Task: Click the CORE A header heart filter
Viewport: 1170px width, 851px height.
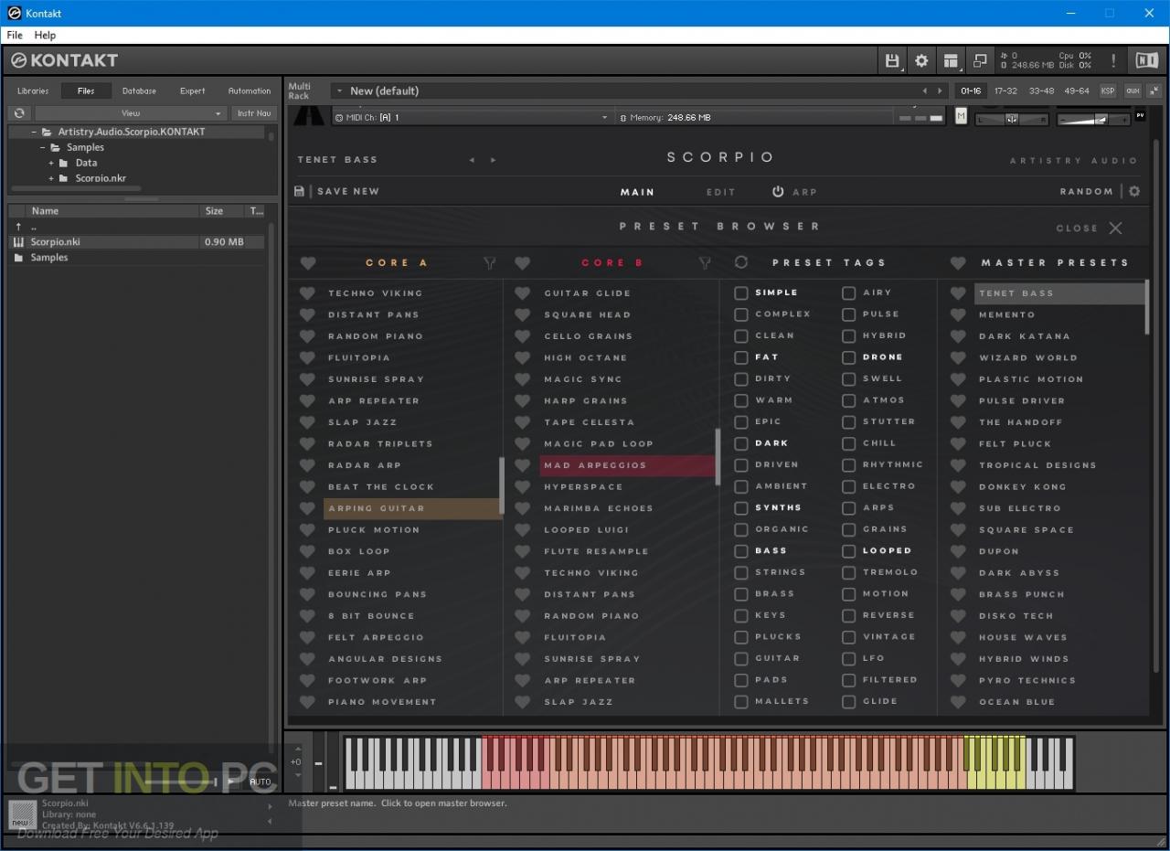Action: pos(307,263)
